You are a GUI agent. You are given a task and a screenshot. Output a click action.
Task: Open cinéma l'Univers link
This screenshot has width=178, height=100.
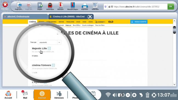click(x=42, y=65)
